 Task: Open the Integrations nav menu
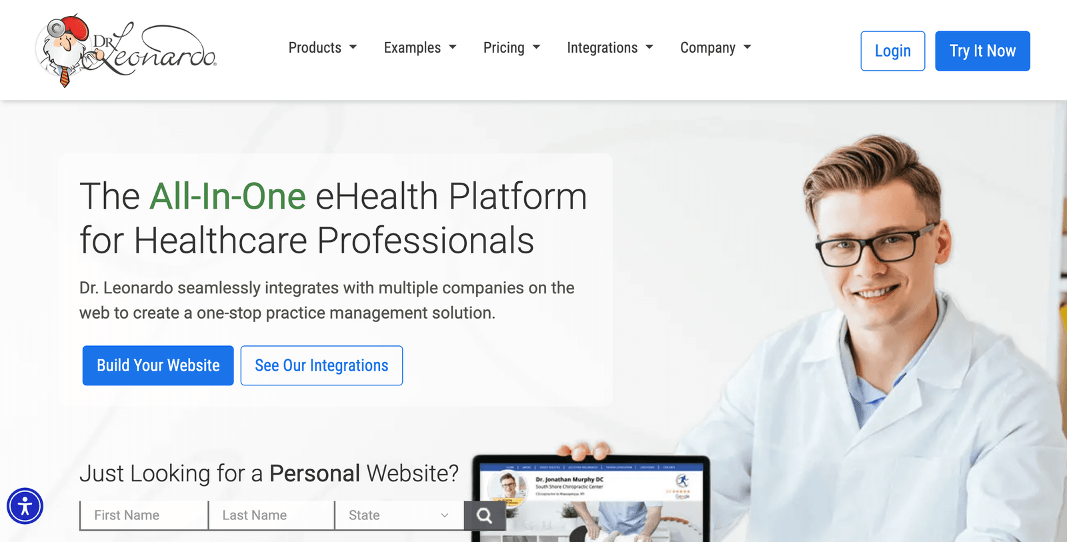[x=610, y=48]
